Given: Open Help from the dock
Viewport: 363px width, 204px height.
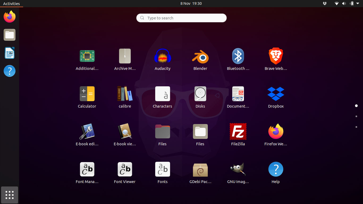Looking at the screenshot, I should tap(10, 71).
